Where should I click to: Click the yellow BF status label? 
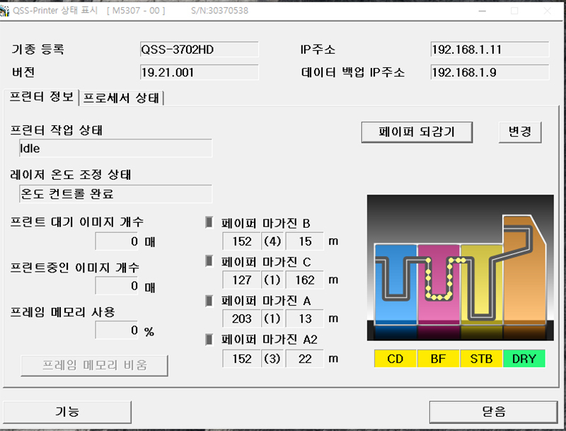click(439, 359)
